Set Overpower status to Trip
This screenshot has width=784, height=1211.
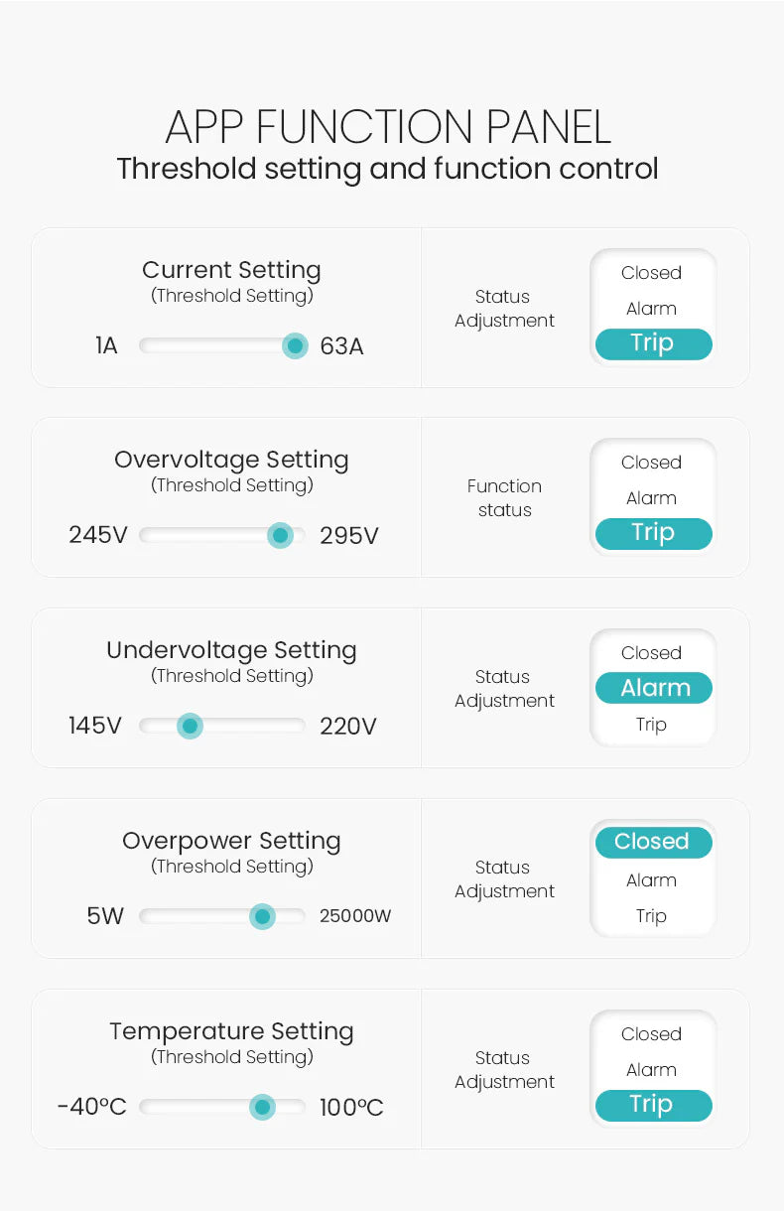[x=652, y=916]
